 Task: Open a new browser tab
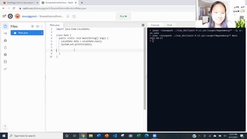coord(82,3)
